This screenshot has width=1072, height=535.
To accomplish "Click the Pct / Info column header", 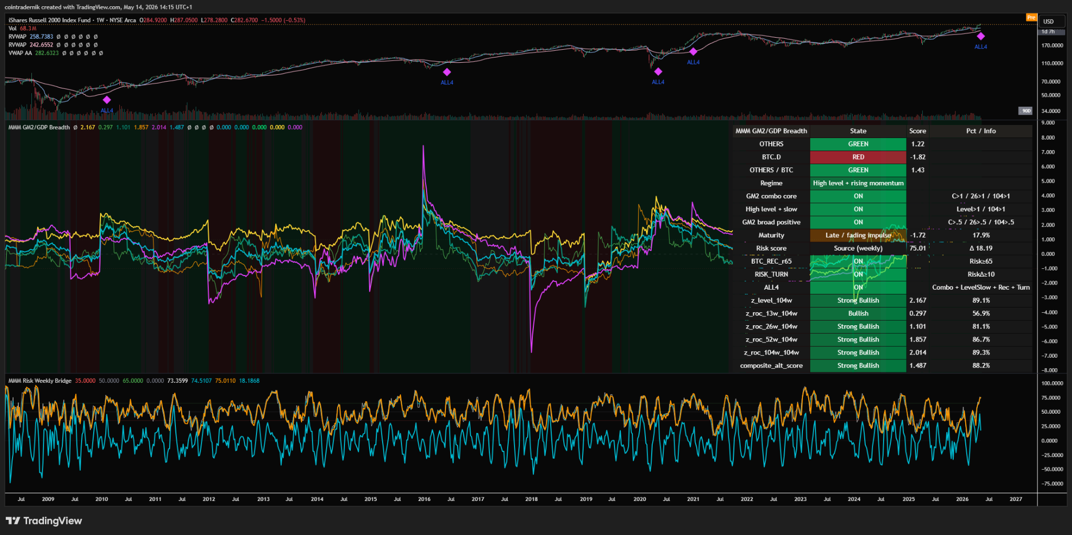I will [x=981, y=131].
